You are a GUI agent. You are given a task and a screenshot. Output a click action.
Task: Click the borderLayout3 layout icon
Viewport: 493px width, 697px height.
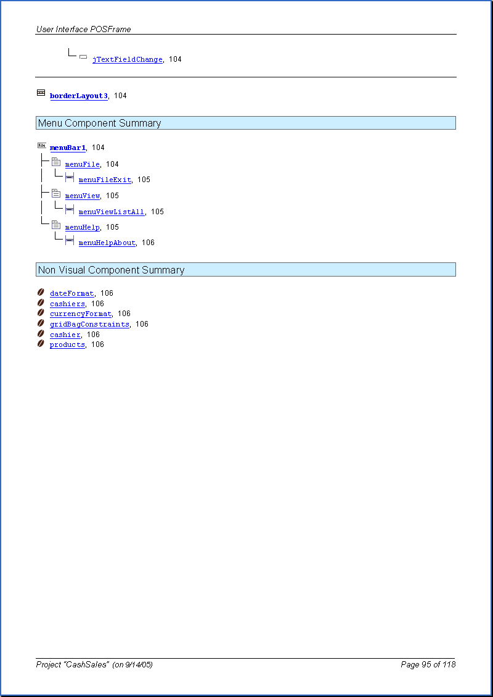(x=41, y=93)
